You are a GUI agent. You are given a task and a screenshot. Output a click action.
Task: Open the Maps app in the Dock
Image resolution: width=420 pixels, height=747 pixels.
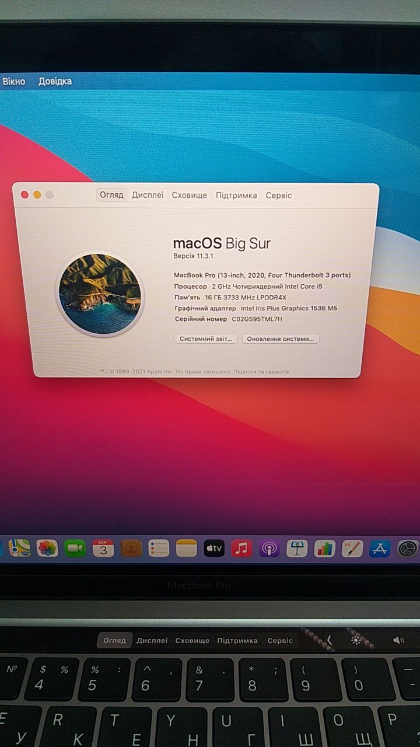pos(19,548)
